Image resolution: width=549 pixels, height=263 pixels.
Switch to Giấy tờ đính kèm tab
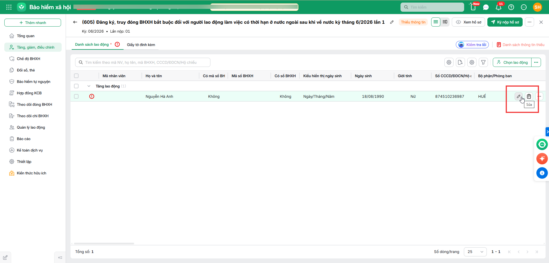141,45
